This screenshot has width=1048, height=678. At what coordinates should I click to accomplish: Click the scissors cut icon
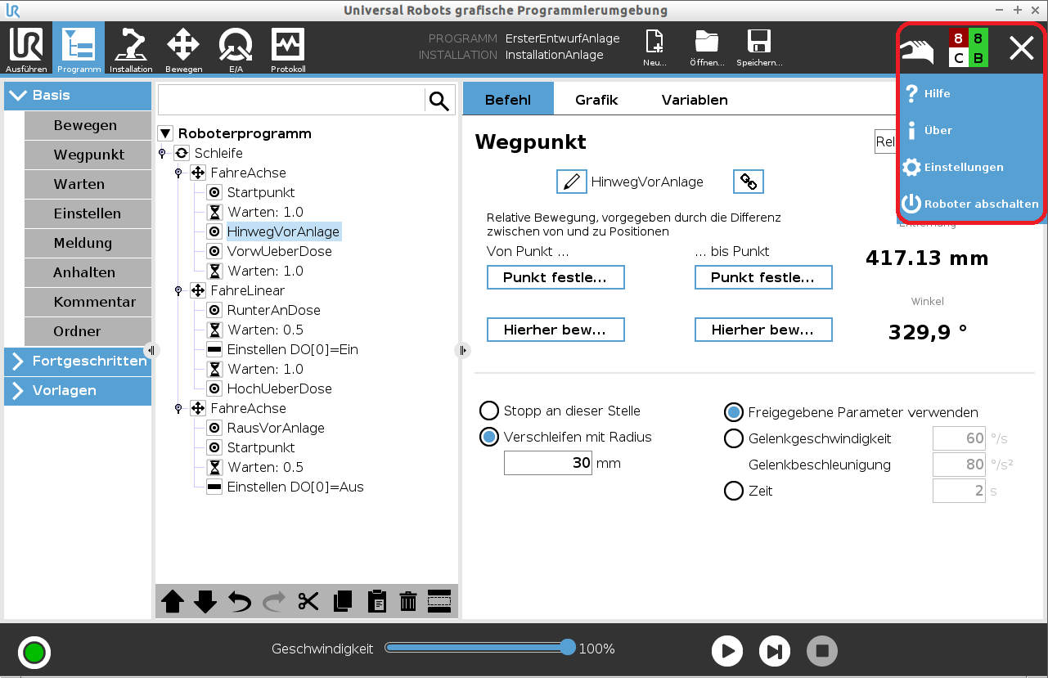click(x=308, y=602)
